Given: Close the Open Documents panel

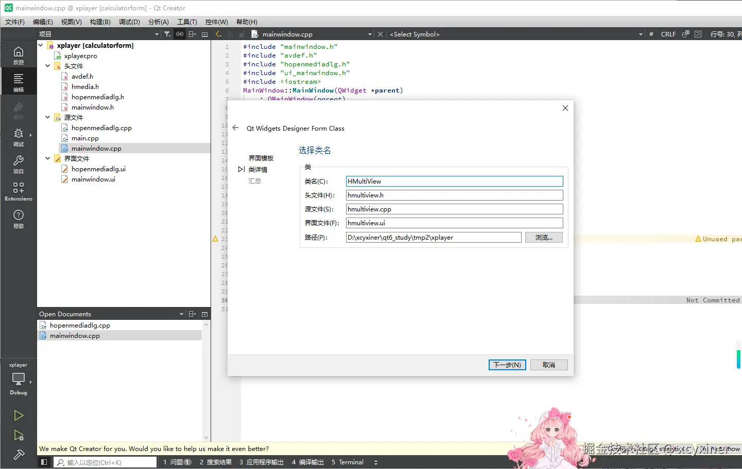Looking at the screenshot, I should pyautogui.click(x=204, y=314).
